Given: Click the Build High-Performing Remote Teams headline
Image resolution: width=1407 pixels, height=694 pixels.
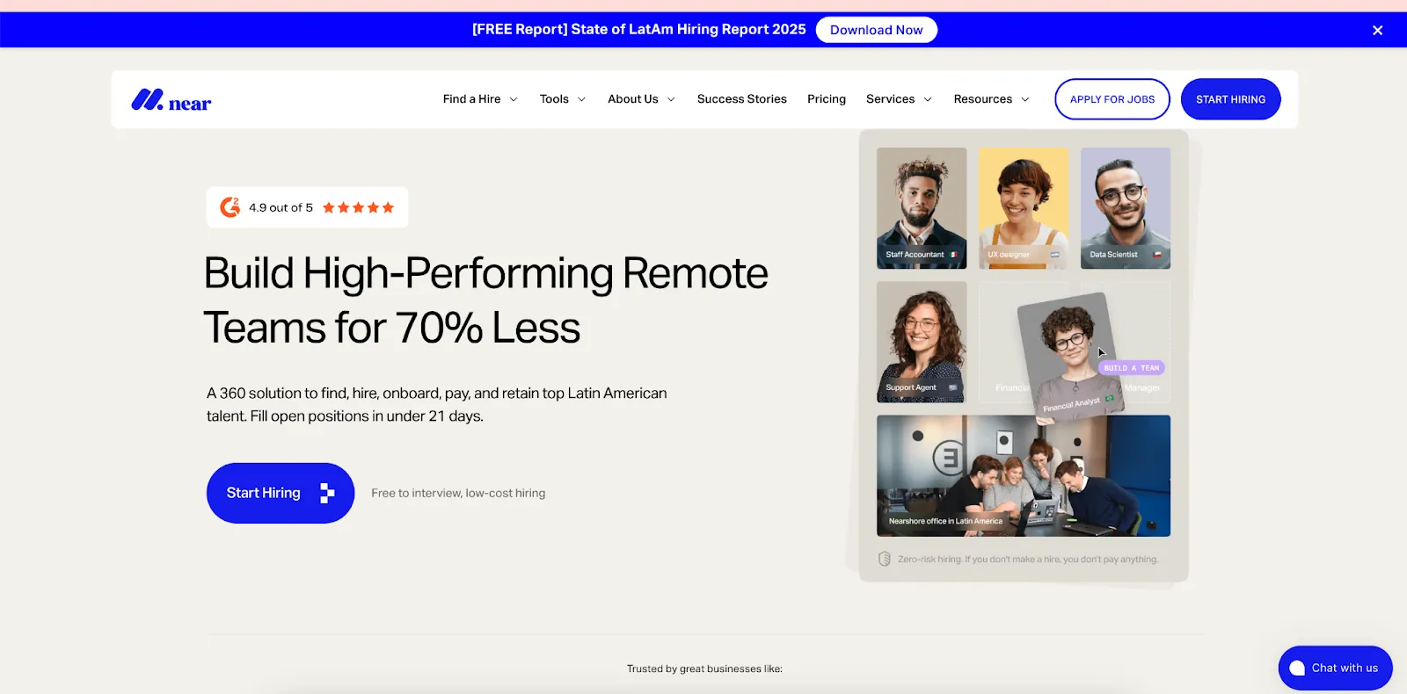Looking at the screenshot, I should coord(485,300).
